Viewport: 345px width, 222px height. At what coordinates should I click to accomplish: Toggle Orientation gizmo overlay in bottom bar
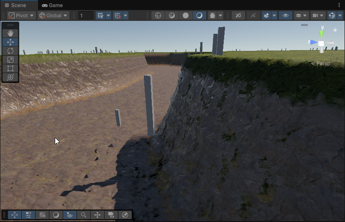97,215
